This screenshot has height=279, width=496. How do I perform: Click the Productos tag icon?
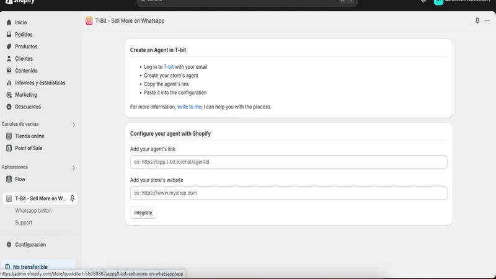pyautogui.click(x=9, y=46)
